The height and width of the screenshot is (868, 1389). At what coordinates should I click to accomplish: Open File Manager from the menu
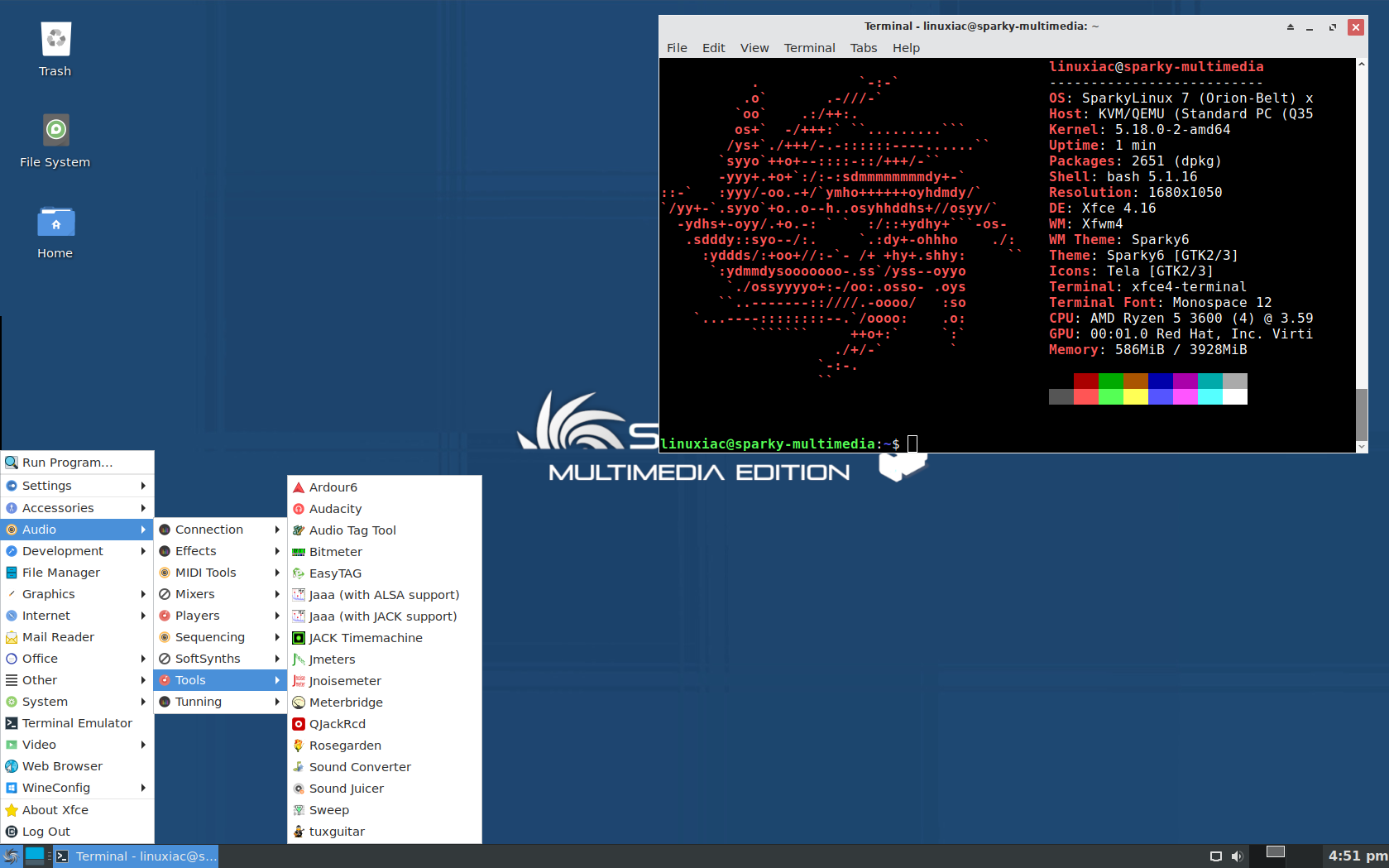tap(77, 573)
